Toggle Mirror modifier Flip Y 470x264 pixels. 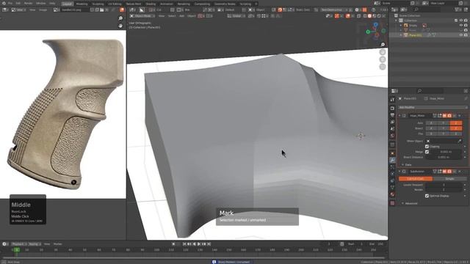point(444,133)
